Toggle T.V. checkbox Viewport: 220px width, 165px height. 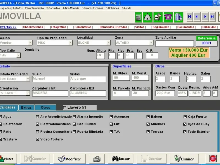[x=111, y=132]
